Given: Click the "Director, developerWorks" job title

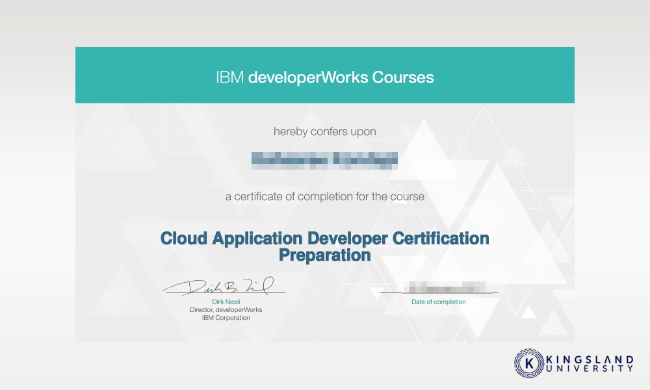Looking at the screenshot, I should (226, 309).
